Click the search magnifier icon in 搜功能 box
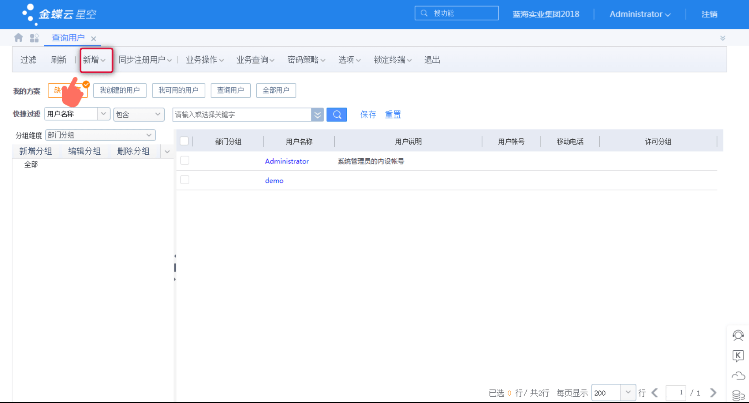This screenshot has width=749, height=403. pyautogui.click(x=424, y=13)
